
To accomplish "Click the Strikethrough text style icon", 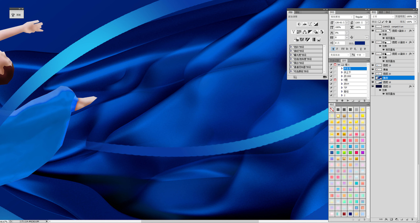I will (365, 49).
